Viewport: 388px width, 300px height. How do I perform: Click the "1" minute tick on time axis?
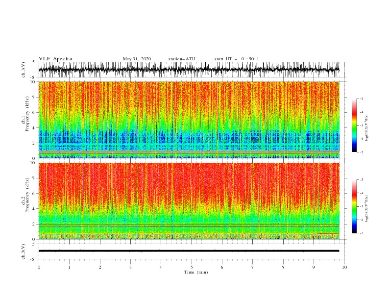click(69, 267)
